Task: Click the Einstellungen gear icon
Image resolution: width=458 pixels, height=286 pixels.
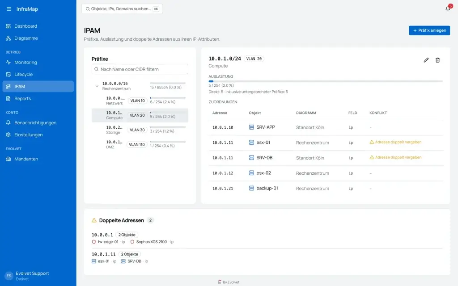Action: (8, 135)
